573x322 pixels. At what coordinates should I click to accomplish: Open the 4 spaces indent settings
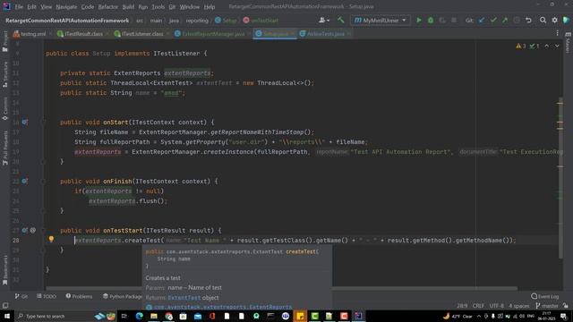point(519,306)
